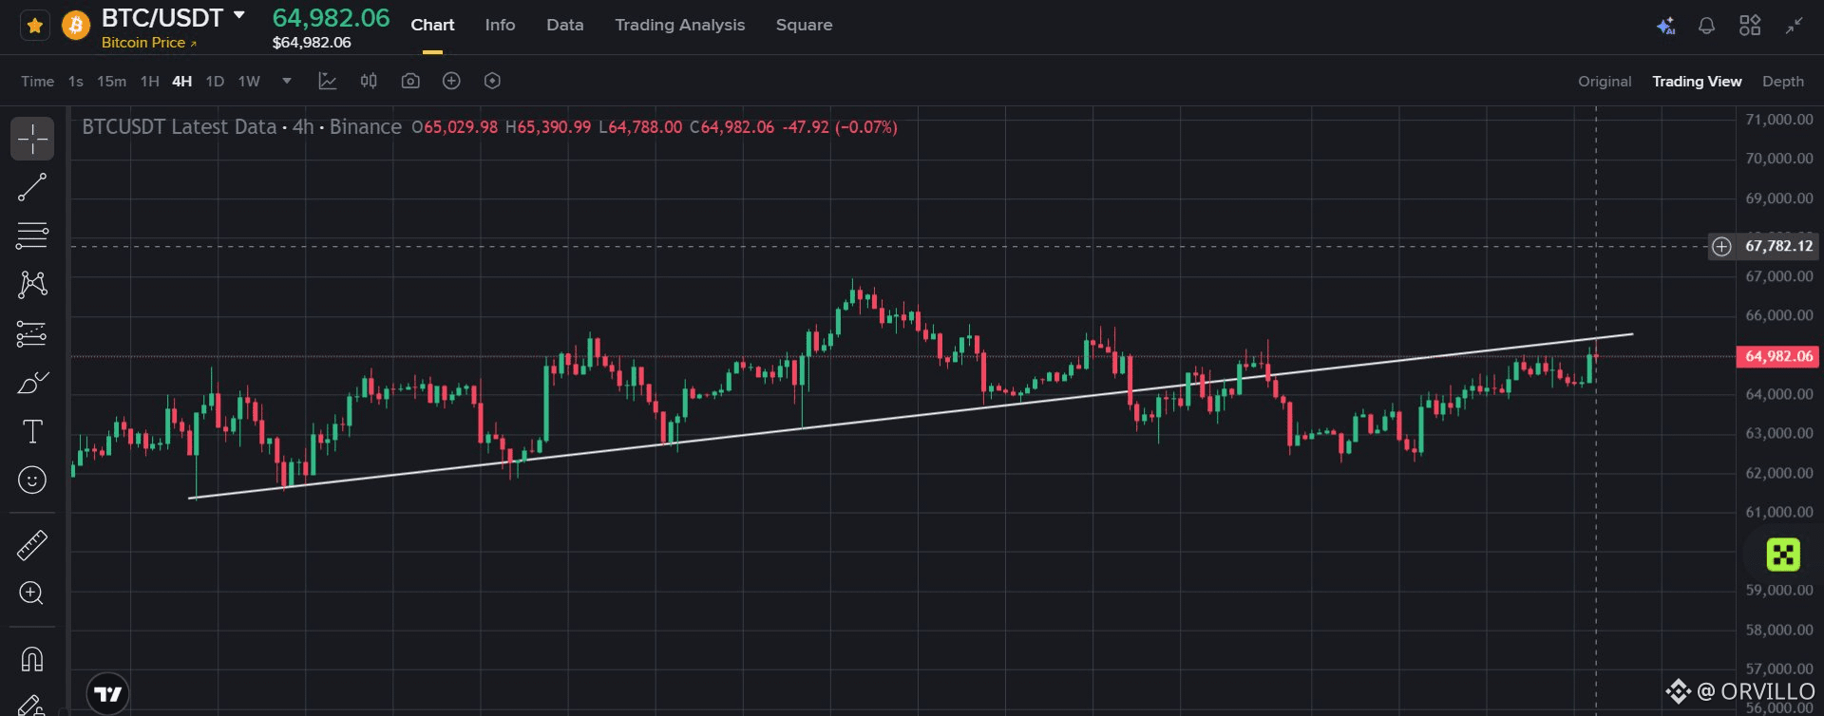Click the 67,782.12 crosshair price label
Image resolution: width=1824 pixels, height=716 pixels.
coord(1778,246)
